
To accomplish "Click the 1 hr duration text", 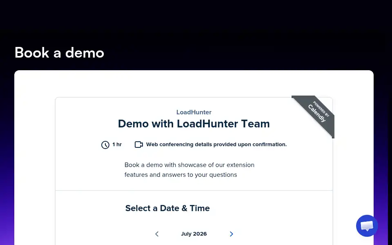I will pyautogui.click(x=117, y=145).
